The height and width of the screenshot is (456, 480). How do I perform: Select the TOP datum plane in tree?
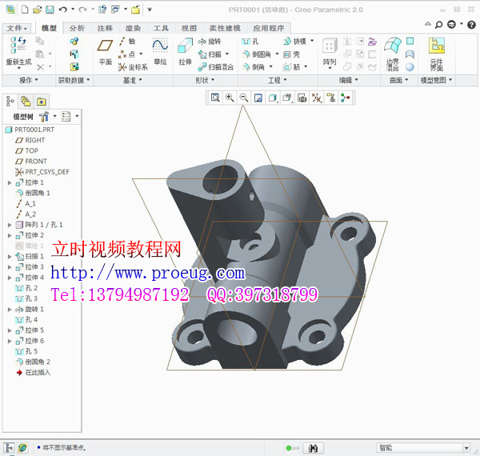click(26, 150)
